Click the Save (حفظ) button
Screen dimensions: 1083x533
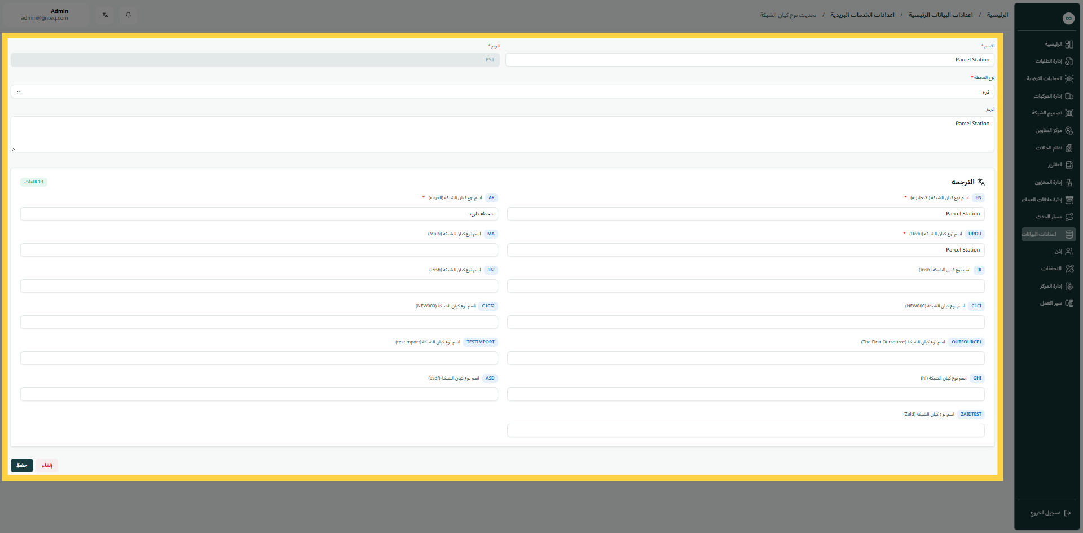[22, 465]
